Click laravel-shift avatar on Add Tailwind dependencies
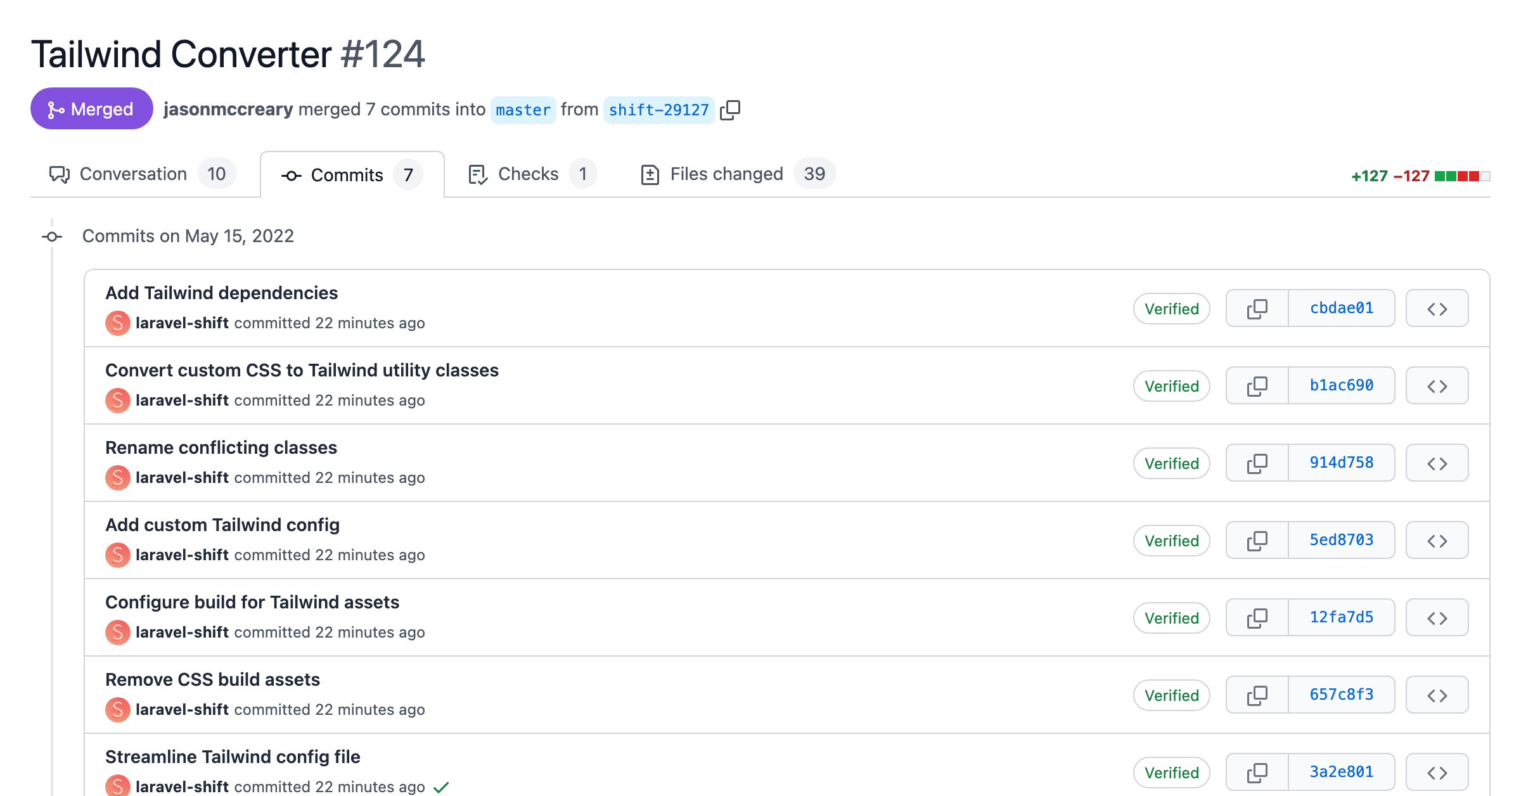The width and height of the screenshot is (1521, 796). (x=118, y=323)
